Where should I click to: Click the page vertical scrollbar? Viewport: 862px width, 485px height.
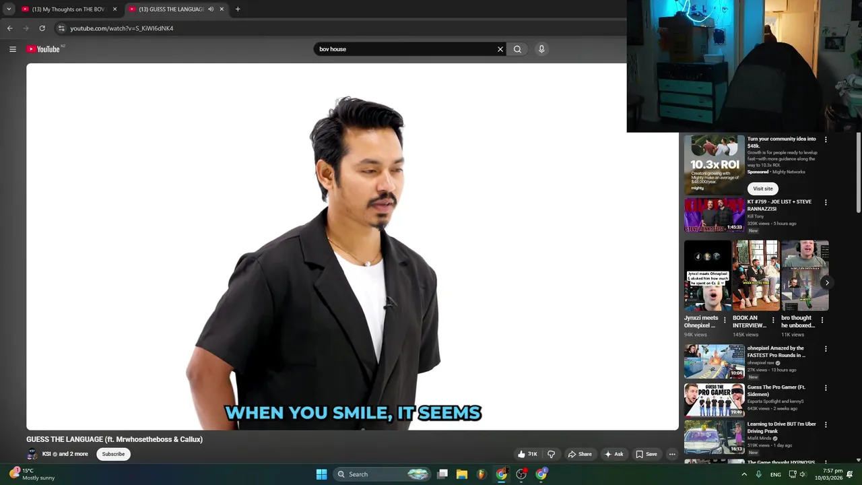pos(858,174)
